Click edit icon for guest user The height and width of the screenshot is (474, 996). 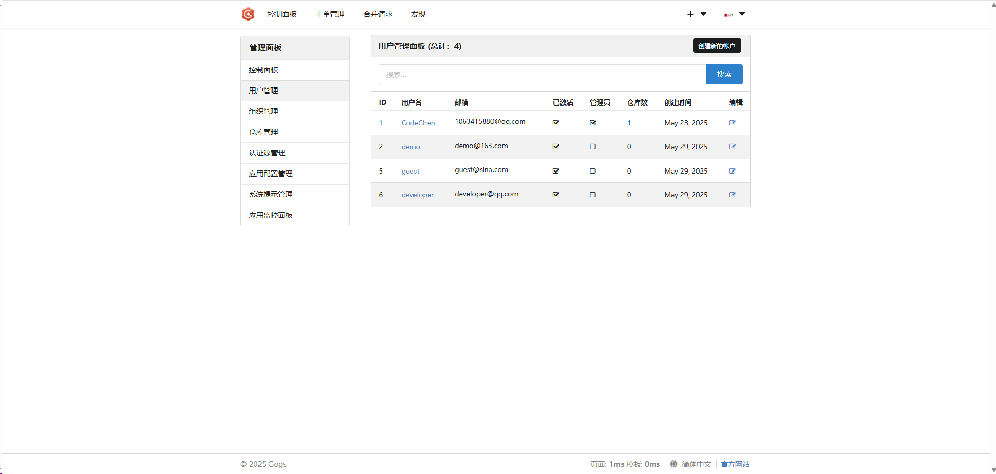click(732, 171)
